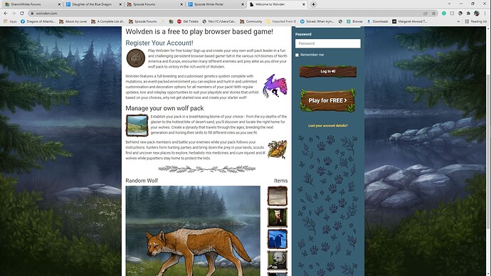This screenshot has width=491, height=276.
Task: Switch to Daughter of the Blue Dragon tab
Action: pyautogui.click(x=94, y=4)
